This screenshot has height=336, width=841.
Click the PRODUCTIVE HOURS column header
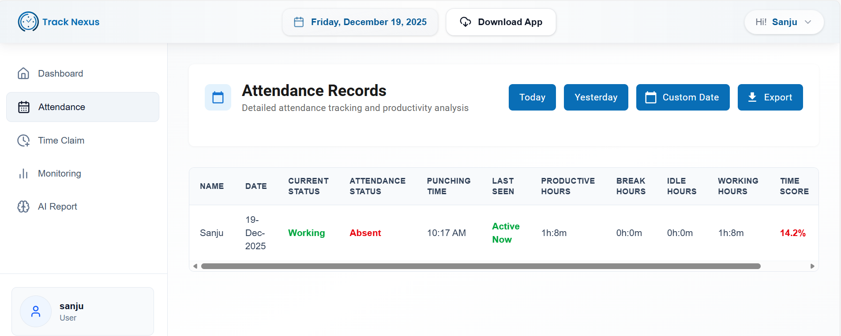point(568,186)
